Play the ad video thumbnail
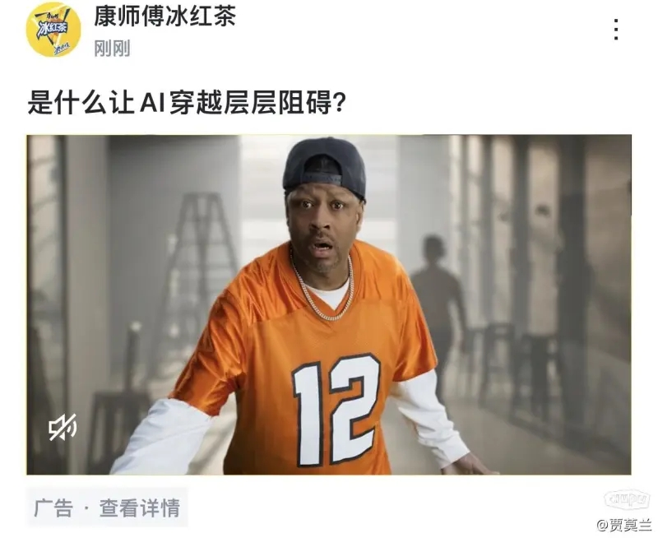 [x=328, y=304]
